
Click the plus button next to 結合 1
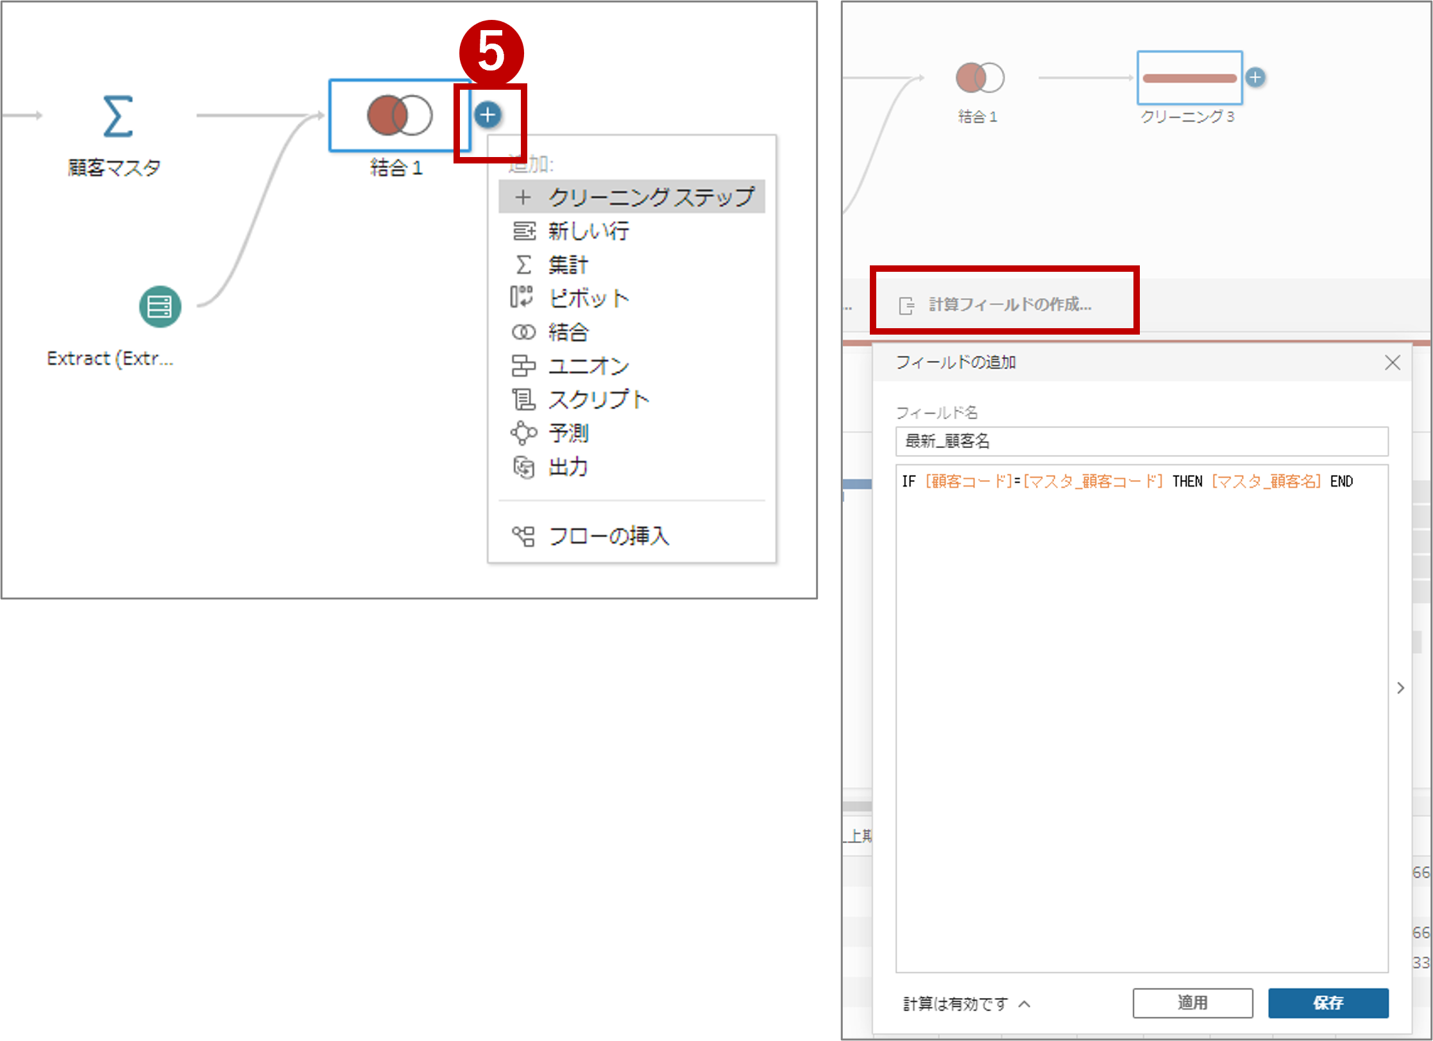[x=488, y=115]
